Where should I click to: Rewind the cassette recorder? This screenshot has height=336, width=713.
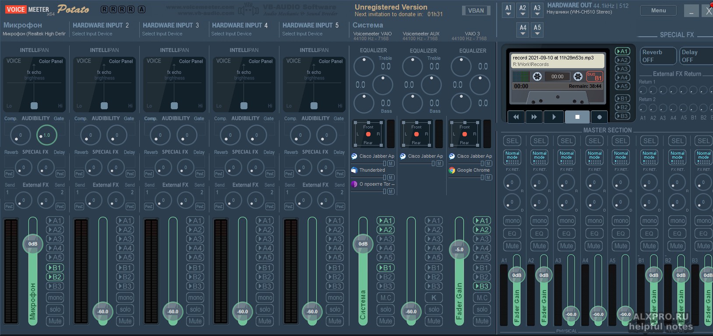516,117
